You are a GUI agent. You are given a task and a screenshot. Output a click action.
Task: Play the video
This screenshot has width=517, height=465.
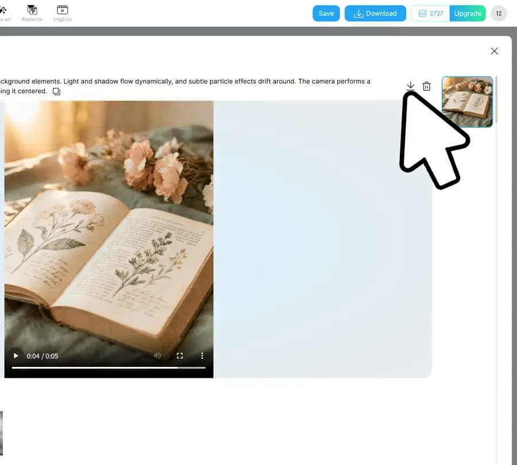click(16, 356)
